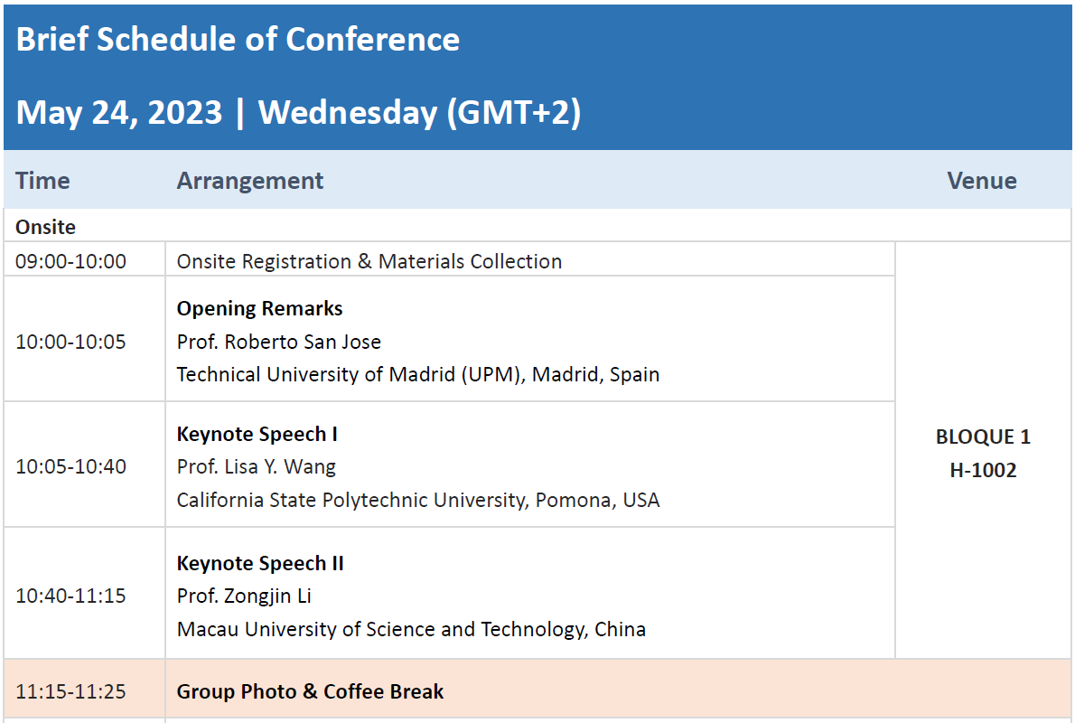Click the BLOQUE 1 H-1002 venue cell
The image size is (1075, 723).
(983, 451)
